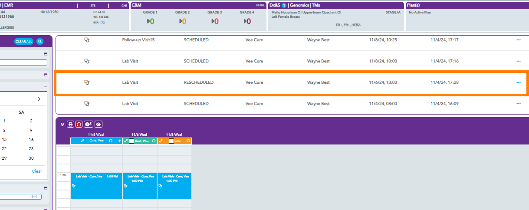Click the Clear link under the calendar

pos(37,171)
